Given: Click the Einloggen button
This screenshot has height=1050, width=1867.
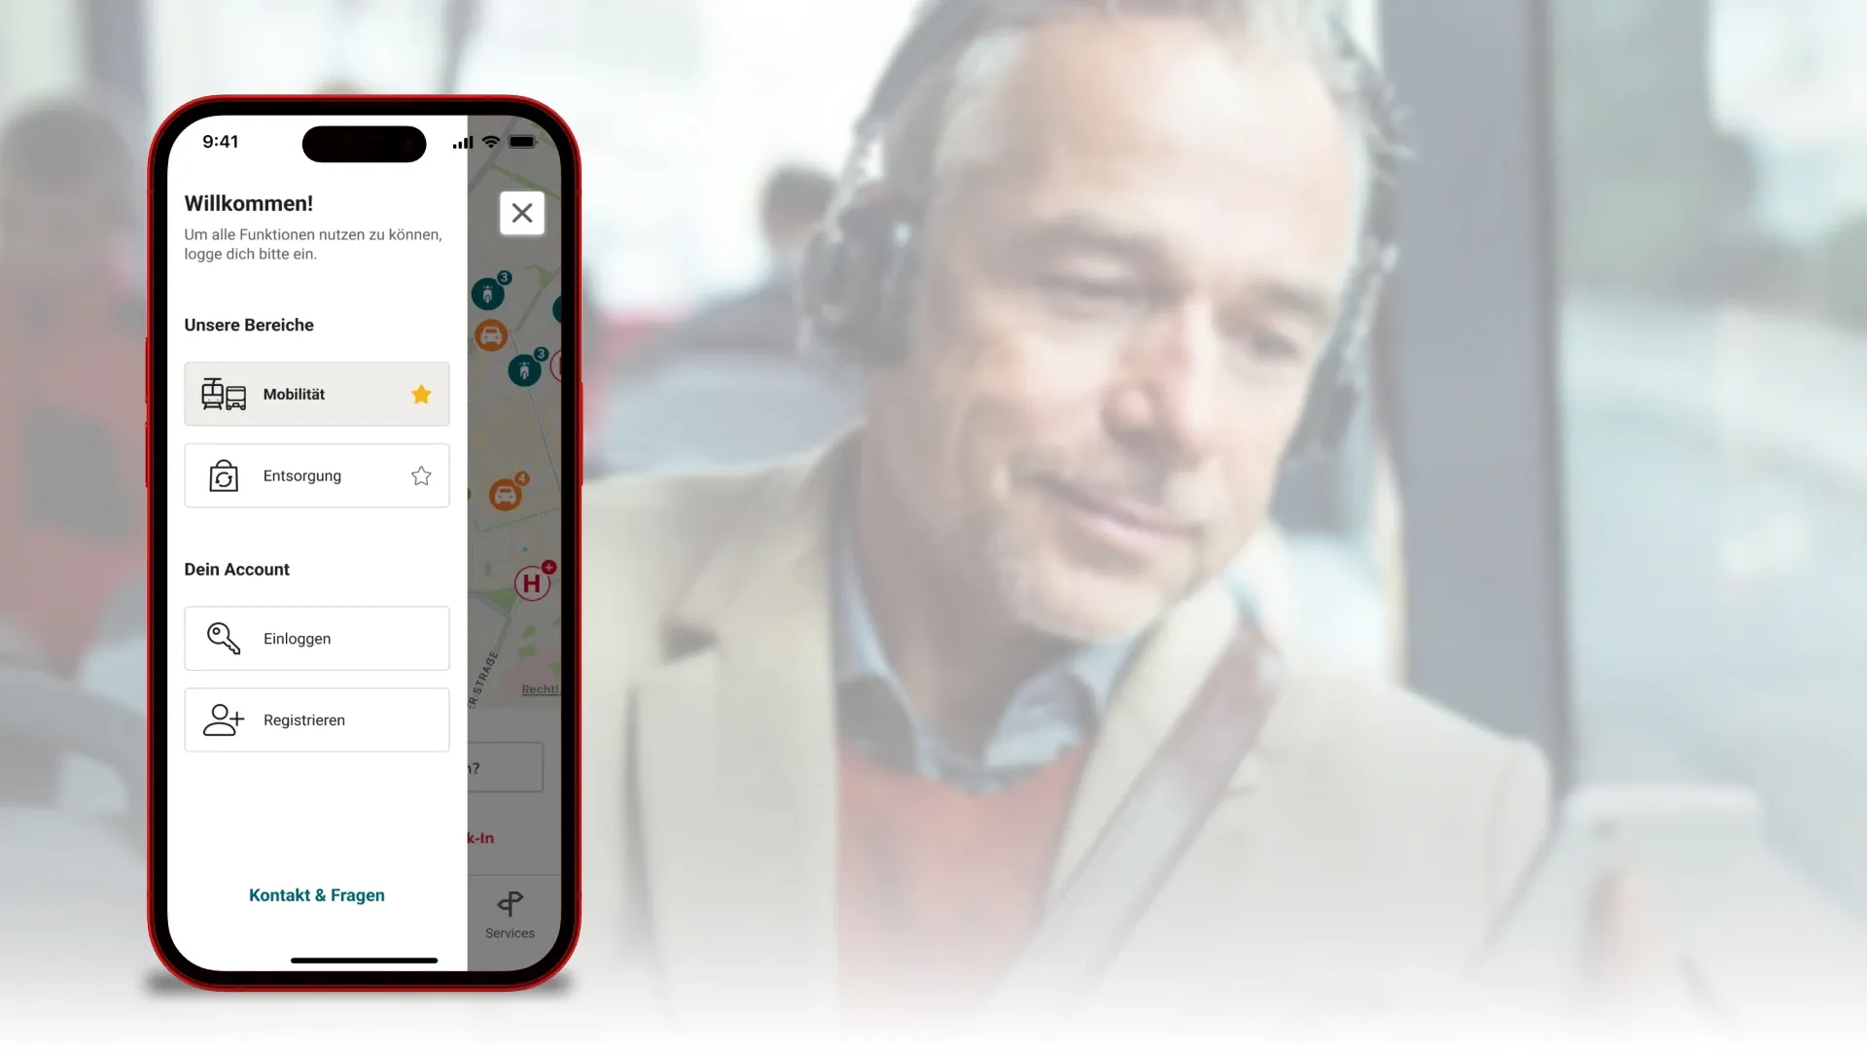Looking at the screenshot, I should [x=317, y=637].
